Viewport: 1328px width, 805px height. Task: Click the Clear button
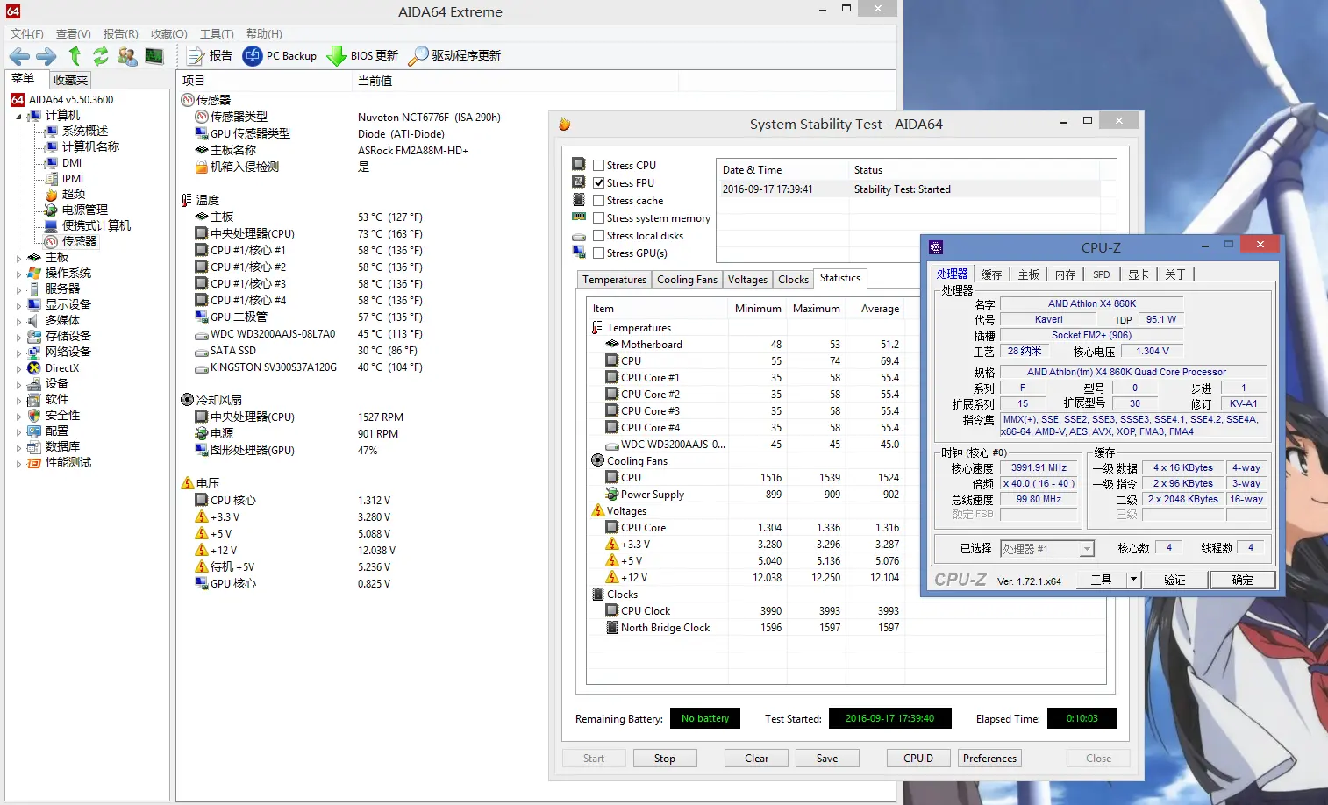tap(756, 759)
